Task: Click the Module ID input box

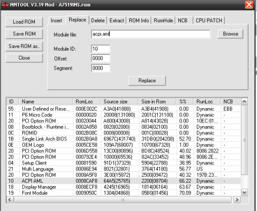Action: (x=101, y=49)
